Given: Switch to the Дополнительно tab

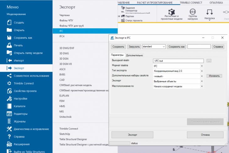Looking at the screenshot, I should 134,55.
